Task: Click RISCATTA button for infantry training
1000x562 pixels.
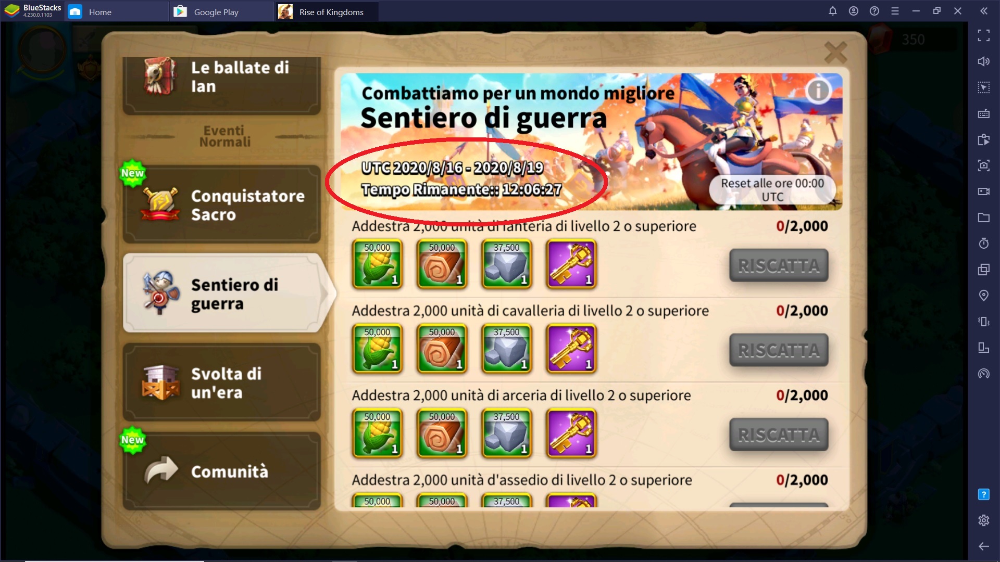Action: [779, 265]
